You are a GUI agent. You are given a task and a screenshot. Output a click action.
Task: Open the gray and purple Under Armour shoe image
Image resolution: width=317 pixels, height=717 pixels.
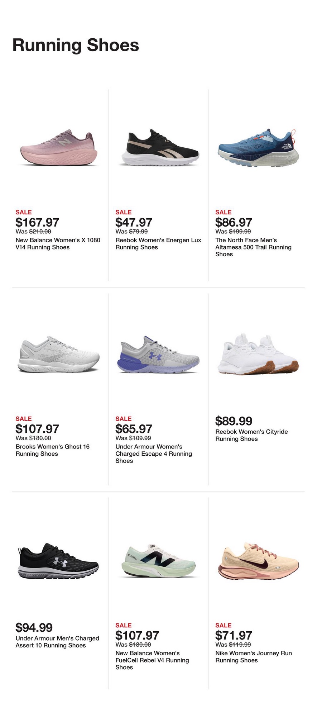click(x=159, y=354)
